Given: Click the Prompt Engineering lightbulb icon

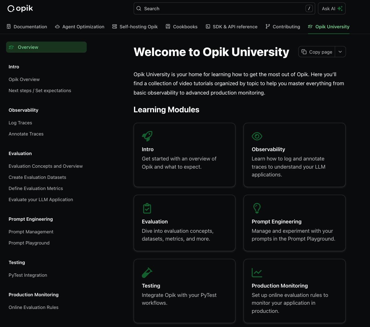Looking at the screenshot, I should click(x=257, y=208).
